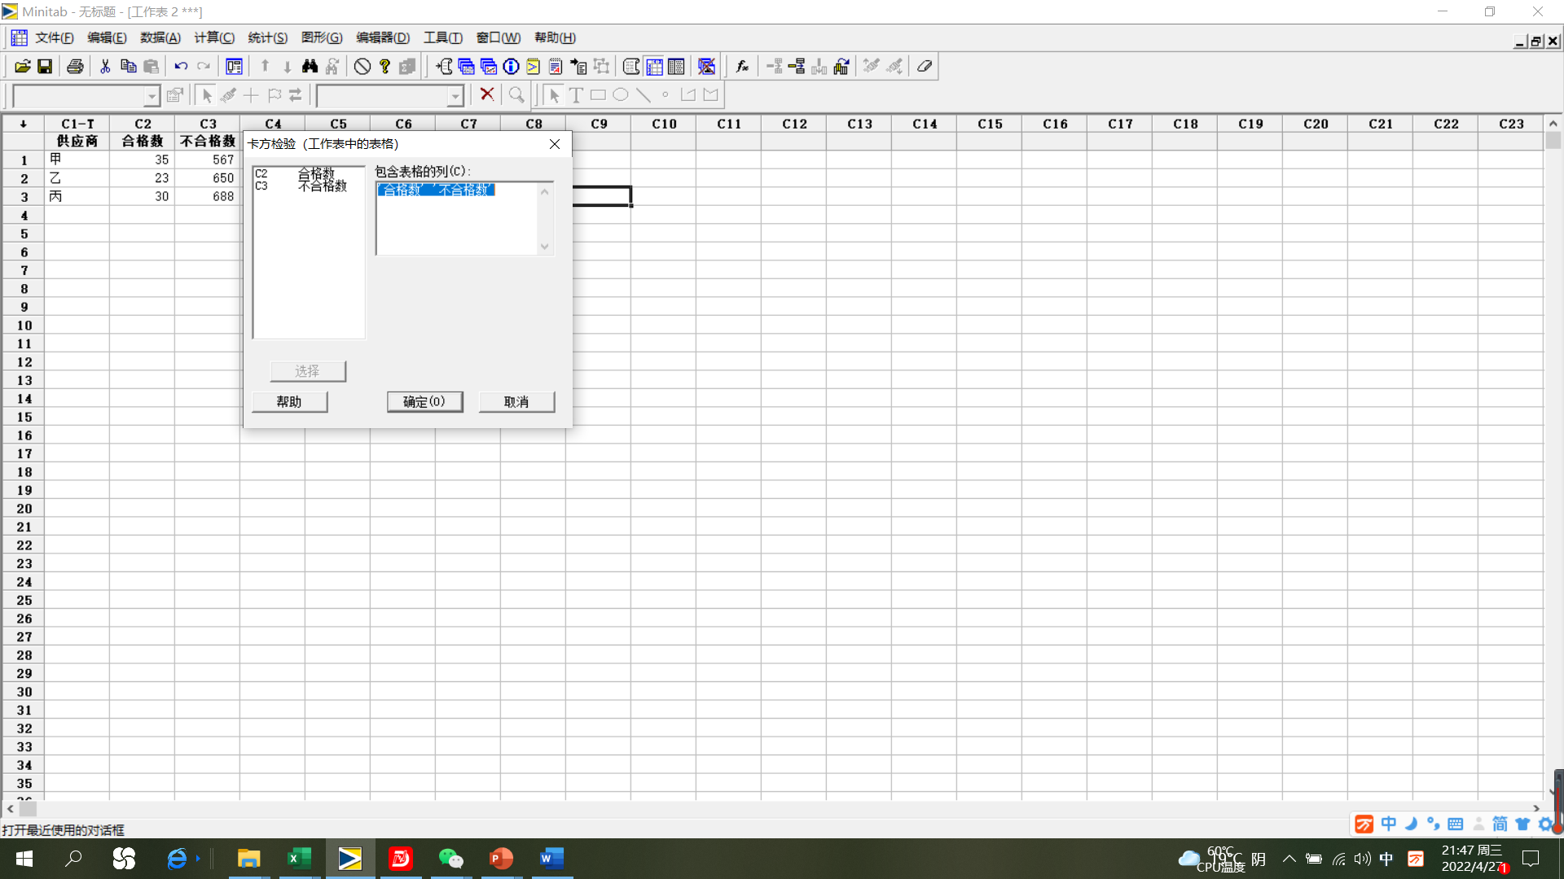This screenshot has width=1564, height=879.
Task: Open the 统计(S) menu
Action: [267, 37]
